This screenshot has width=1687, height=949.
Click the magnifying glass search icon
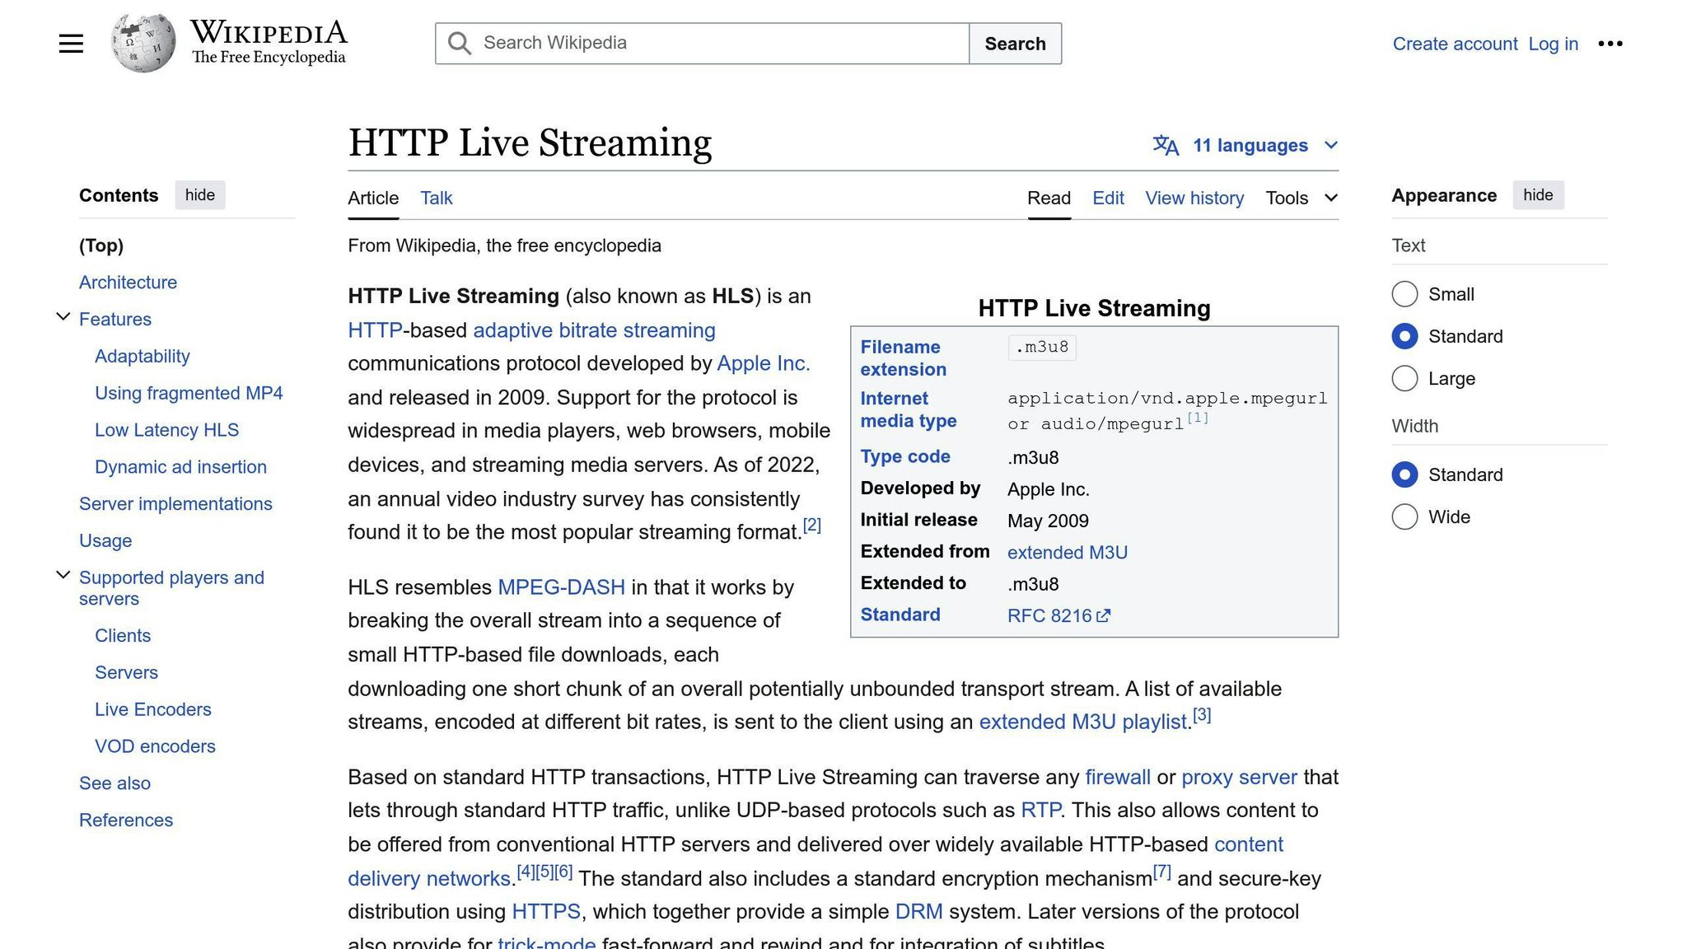[460, 44]
